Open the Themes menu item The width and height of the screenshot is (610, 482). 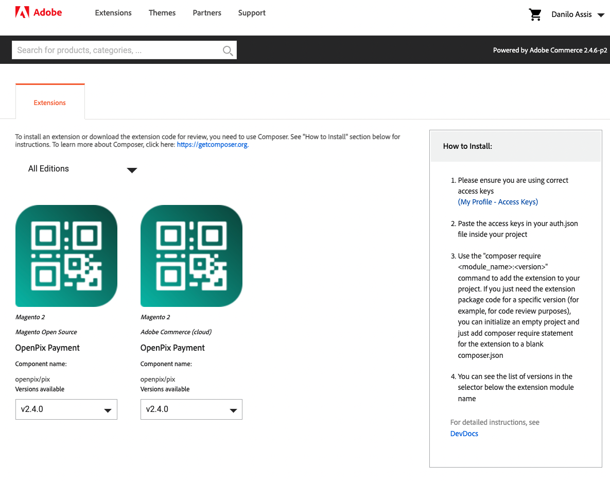(162, 13)
